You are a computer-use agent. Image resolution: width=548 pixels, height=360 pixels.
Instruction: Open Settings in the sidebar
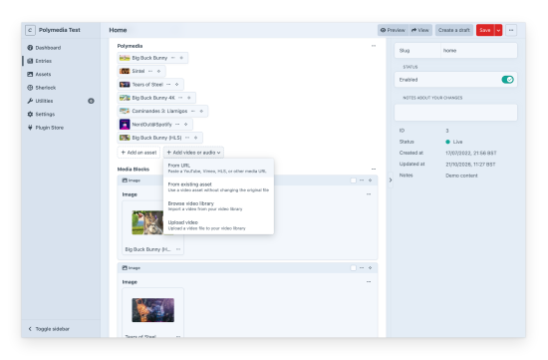click(41, 114)
